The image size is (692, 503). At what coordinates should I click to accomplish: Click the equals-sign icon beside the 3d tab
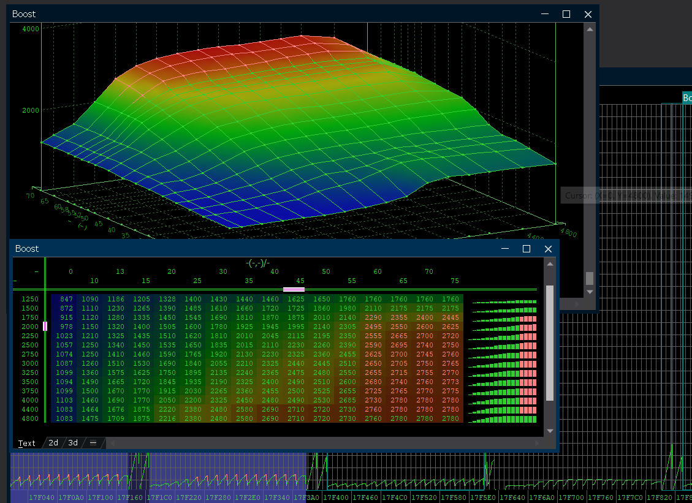point(93,443)
